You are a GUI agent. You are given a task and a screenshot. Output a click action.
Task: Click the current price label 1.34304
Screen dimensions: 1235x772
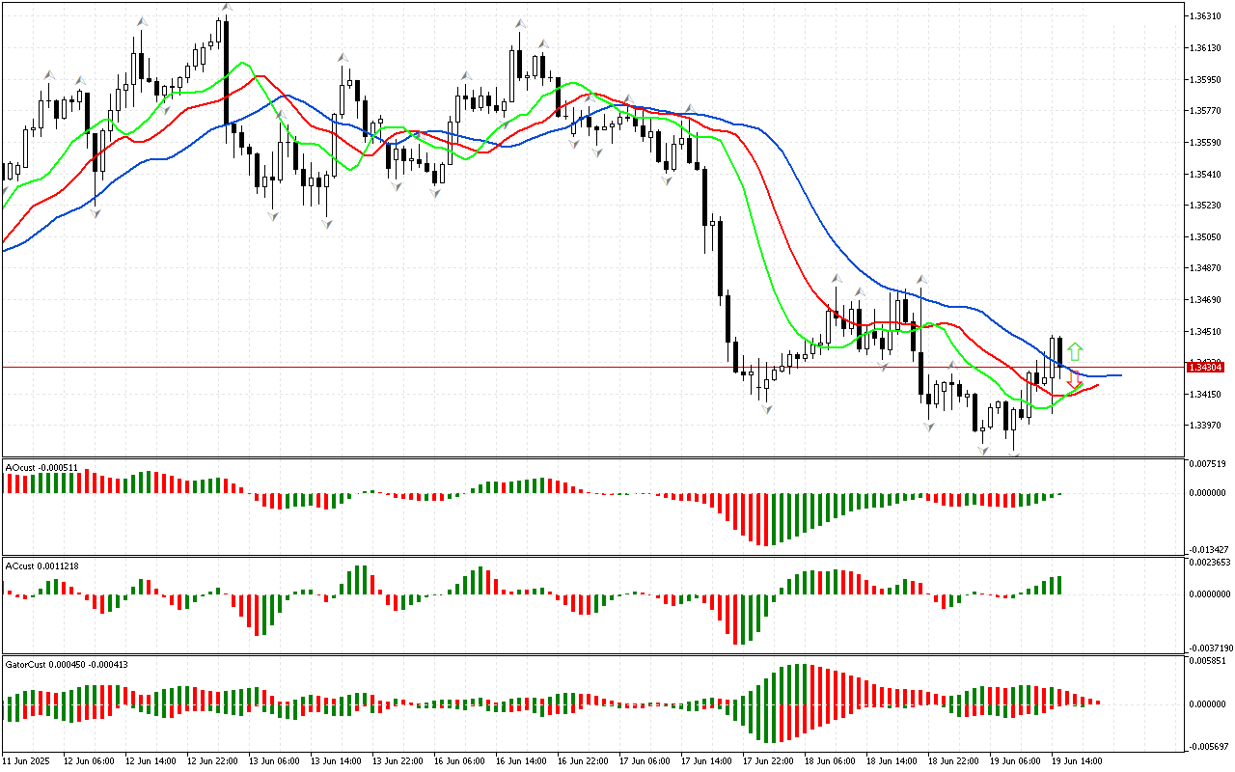1206,368
